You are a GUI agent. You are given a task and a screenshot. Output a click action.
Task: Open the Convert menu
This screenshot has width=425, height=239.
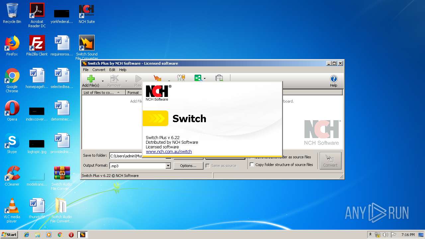[99, 70]
